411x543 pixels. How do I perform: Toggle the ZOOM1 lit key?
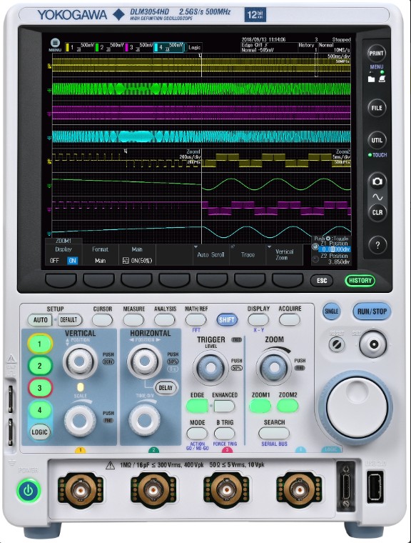point(260,406)
